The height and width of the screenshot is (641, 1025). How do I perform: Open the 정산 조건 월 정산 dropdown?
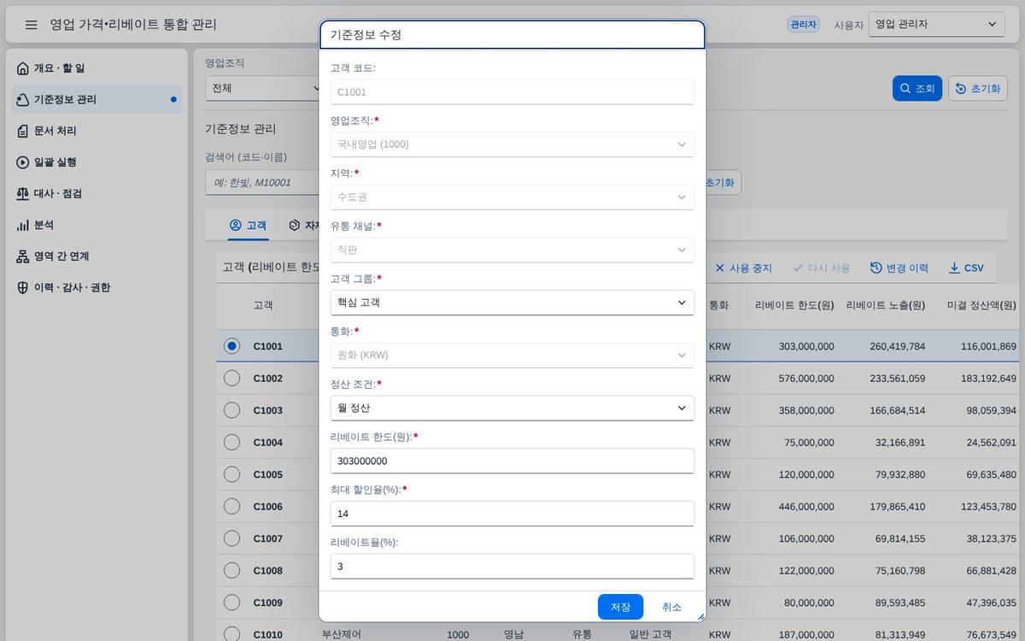[x=512, y=409]
